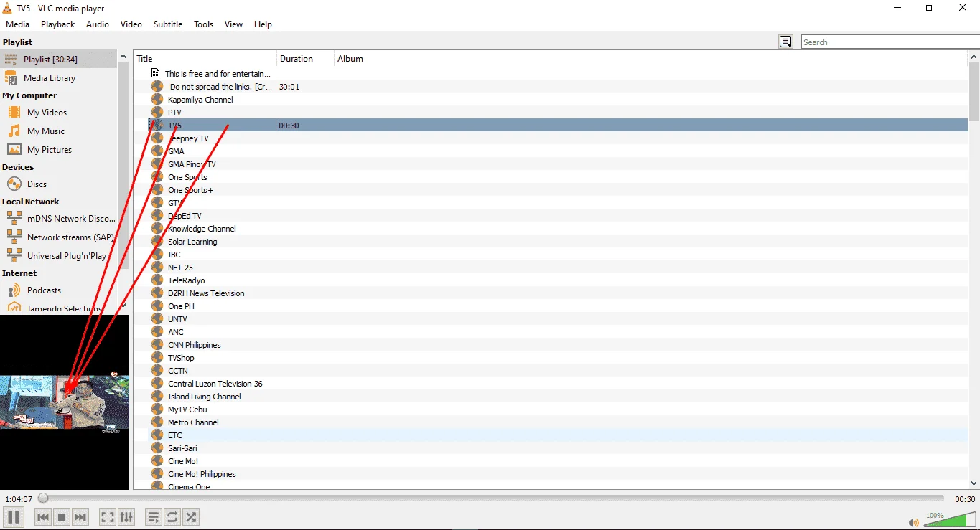Select Sari-Sari channel row
The width and height of the screenshot is (980, 530).
tap(558, 448)
